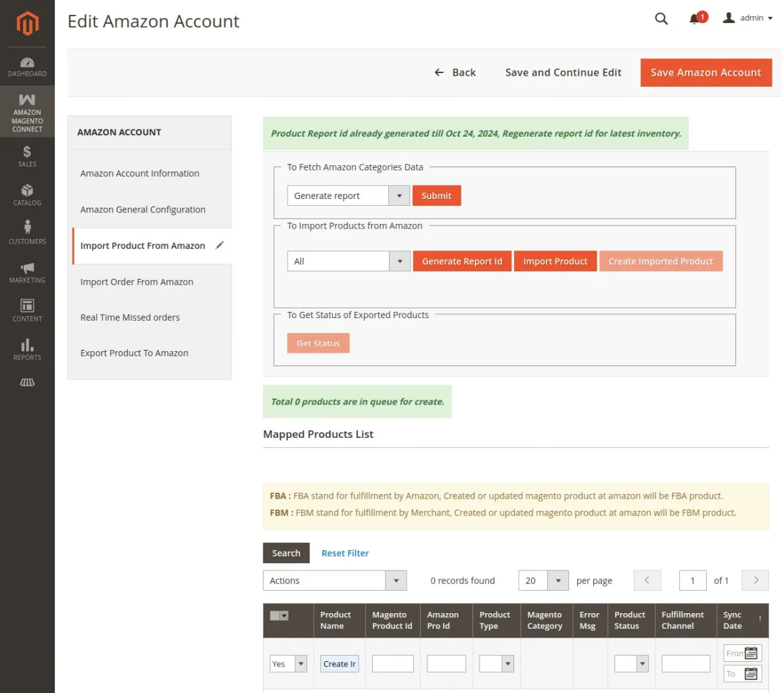This screenshot has height=693, width=784.
Task: Sort by Fulfillment Channel column header
Action: 685,621
